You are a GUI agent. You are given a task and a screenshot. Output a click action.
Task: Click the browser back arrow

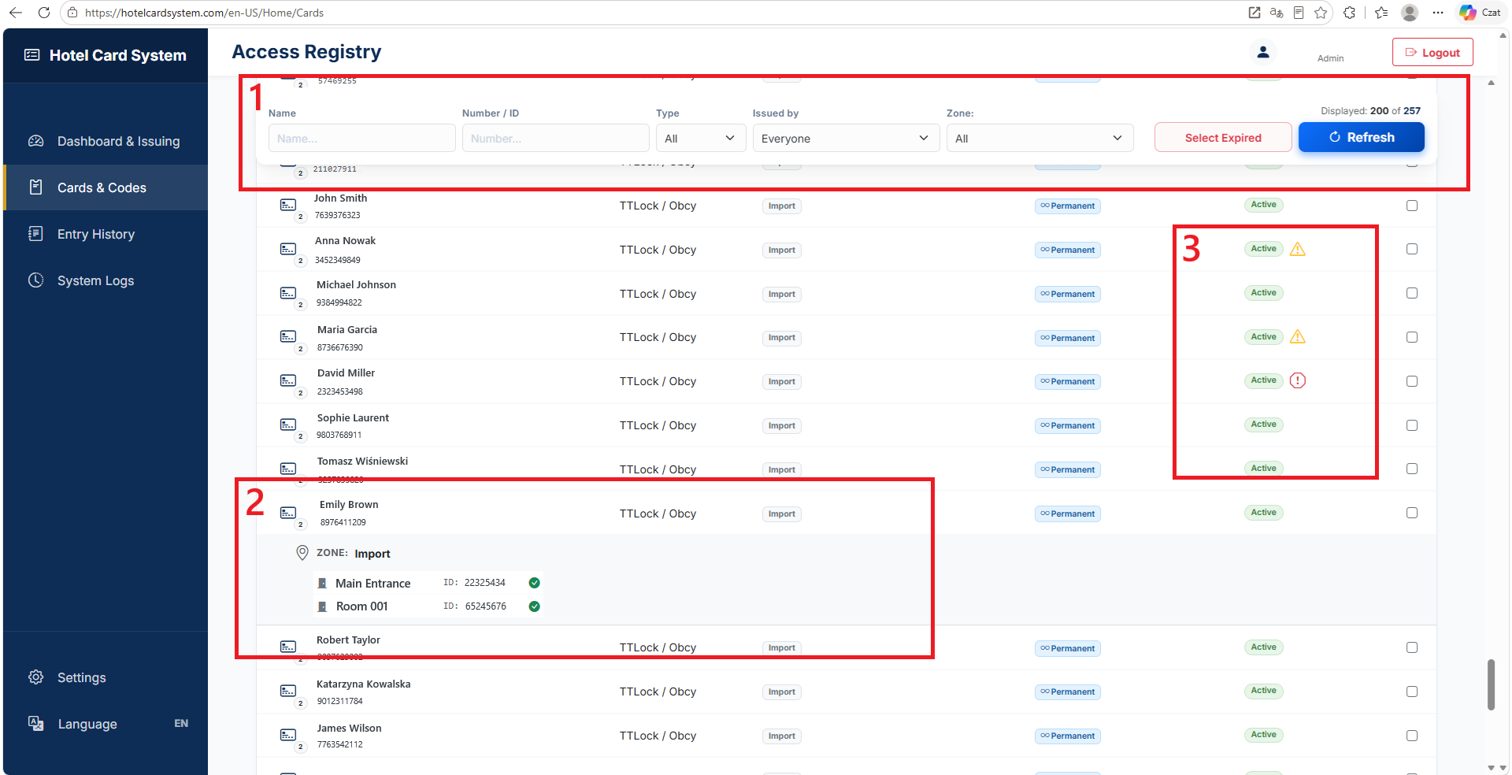point(16,13)
